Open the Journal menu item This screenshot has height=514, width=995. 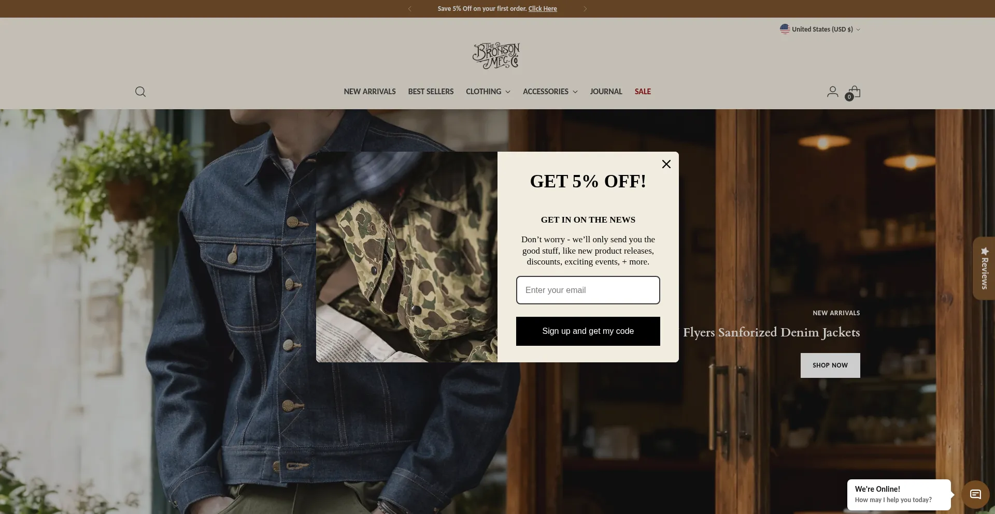pos(606,92)
